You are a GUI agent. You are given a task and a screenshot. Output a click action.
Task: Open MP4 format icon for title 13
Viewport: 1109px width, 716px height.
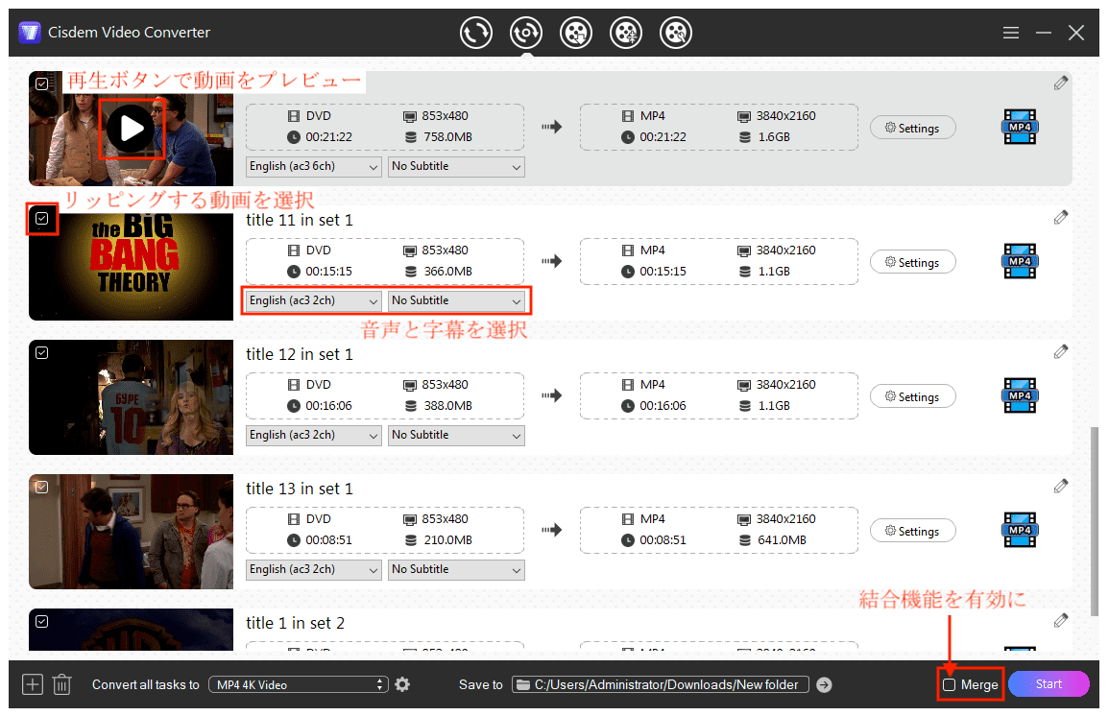(x=1020, y=530)
